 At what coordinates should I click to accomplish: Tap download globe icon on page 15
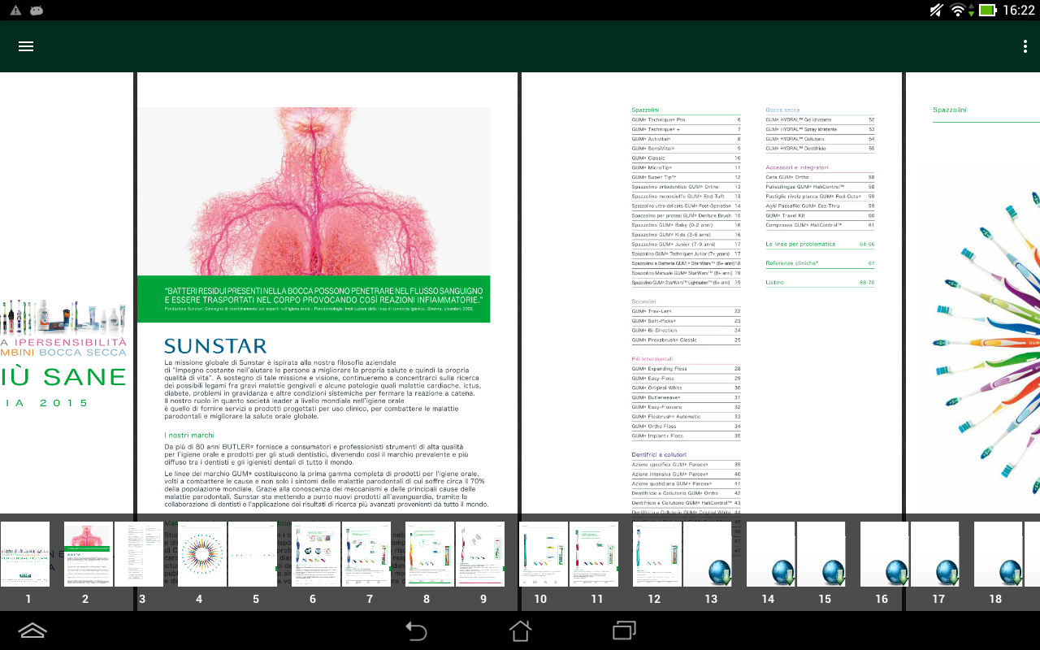click(835, 572)
